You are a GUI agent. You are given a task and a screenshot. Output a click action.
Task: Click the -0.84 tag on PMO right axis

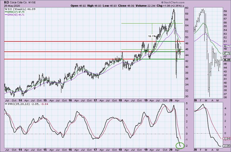click(227, 138)
